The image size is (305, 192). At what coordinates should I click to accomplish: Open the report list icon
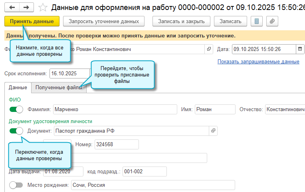pos(256,21)
